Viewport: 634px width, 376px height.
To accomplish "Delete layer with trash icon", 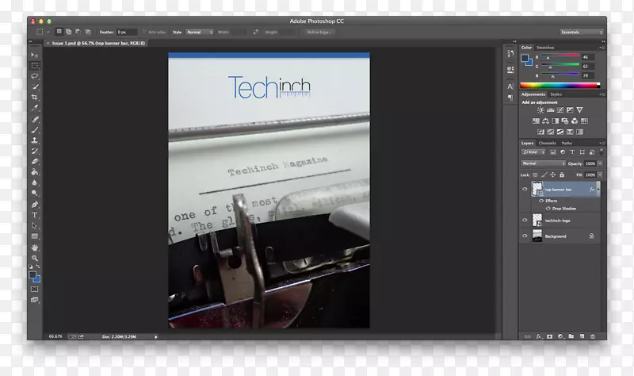I will pyautogui.click(x=592, y=336).
